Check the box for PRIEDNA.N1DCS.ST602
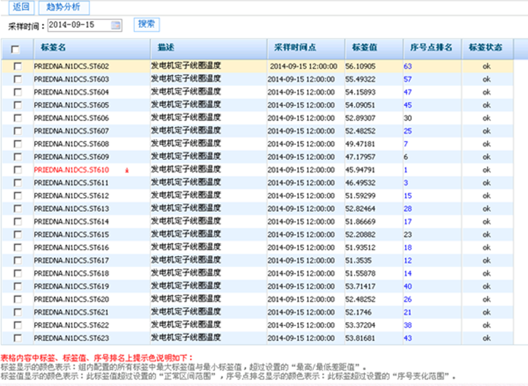The image size is (528, 386). pos(17,67)
